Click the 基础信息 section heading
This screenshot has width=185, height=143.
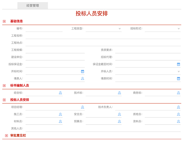17,21
